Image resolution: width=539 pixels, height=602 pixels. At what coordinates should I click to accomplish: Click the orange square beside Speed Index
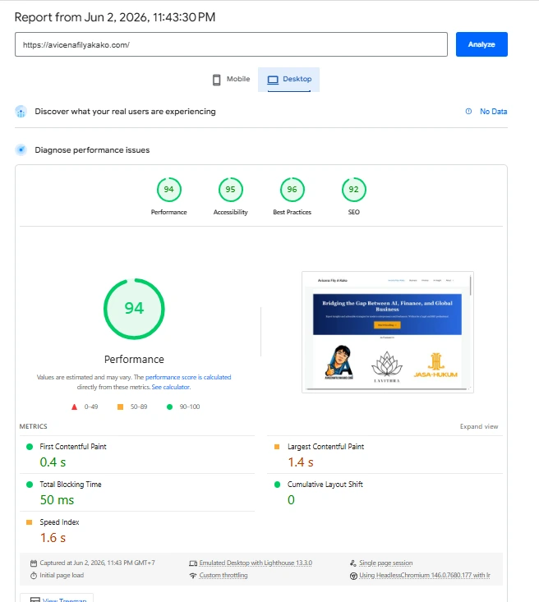click(x=29, y=522)
